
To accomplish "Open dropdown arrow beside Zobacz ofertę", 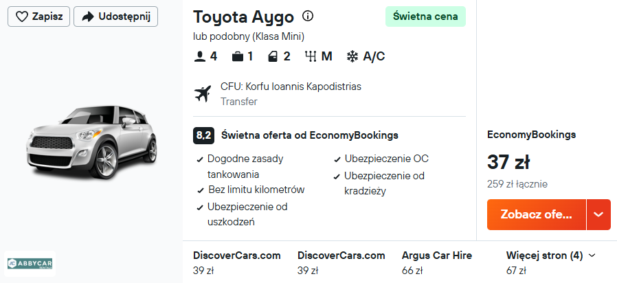I will pos(598,214).
